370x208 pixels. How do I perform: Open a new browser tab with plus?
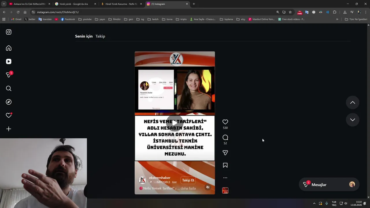[x=194, y=4]
